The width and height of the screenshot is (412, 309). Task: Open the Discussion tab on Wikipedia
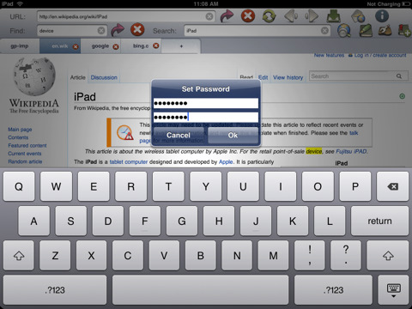point(104,77)
